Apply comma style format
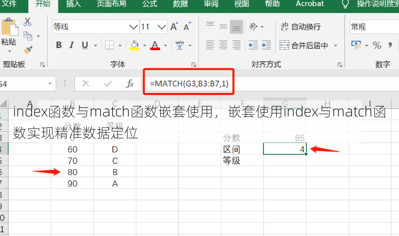This screenshot has height=236, width=399. [390, 45]
